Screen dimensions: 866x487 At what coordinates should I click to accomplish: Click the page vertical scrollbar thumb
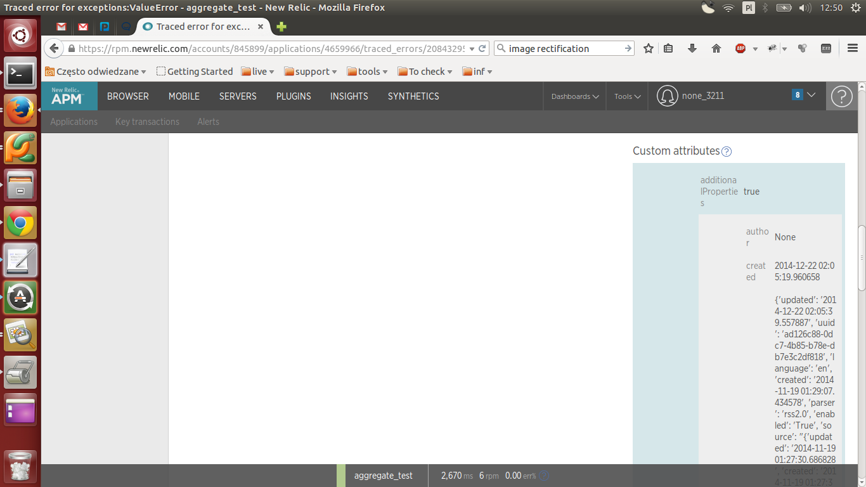click(862, 258)
